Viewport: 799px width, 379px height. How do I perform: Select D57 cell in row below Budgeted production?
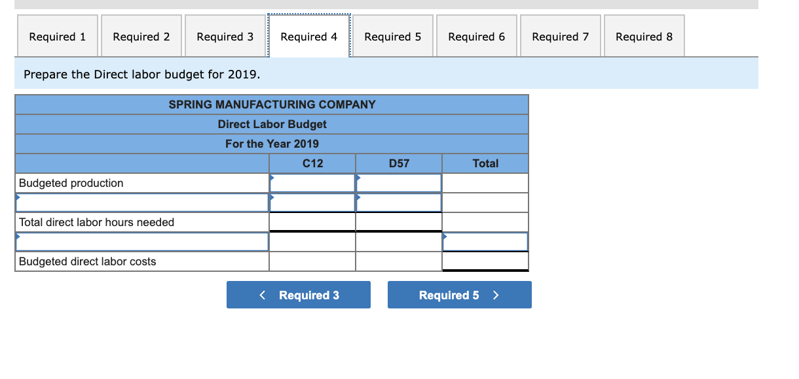tap(399, 203)
